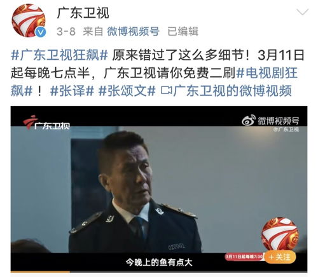This screenshot has width=318, height=277.
Task: Open hashtag #广东卫视狂飙#
Action: (x=59, y=55)
